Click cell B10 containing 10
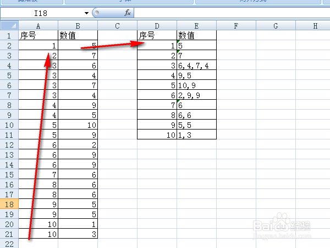330x248 pixels. (x=78, y=125)
